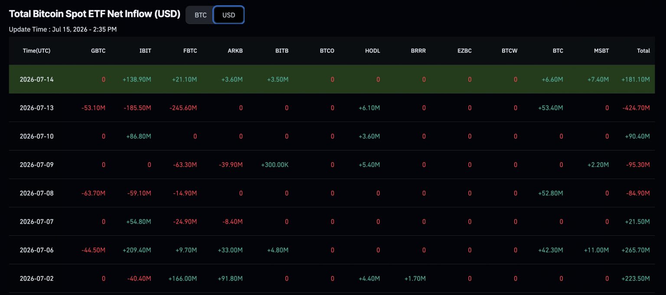
Task: Click the BITB column header
Action: tap(282, 51)
